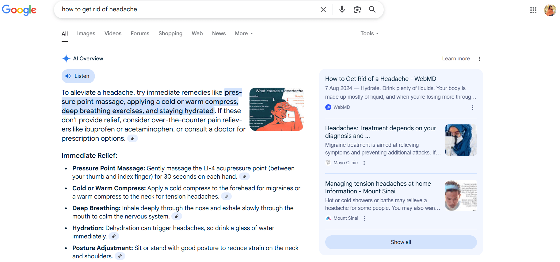Click the Mount Sinai source name
The width and height of the screenshot is (560, 262).
pos(346,218)
